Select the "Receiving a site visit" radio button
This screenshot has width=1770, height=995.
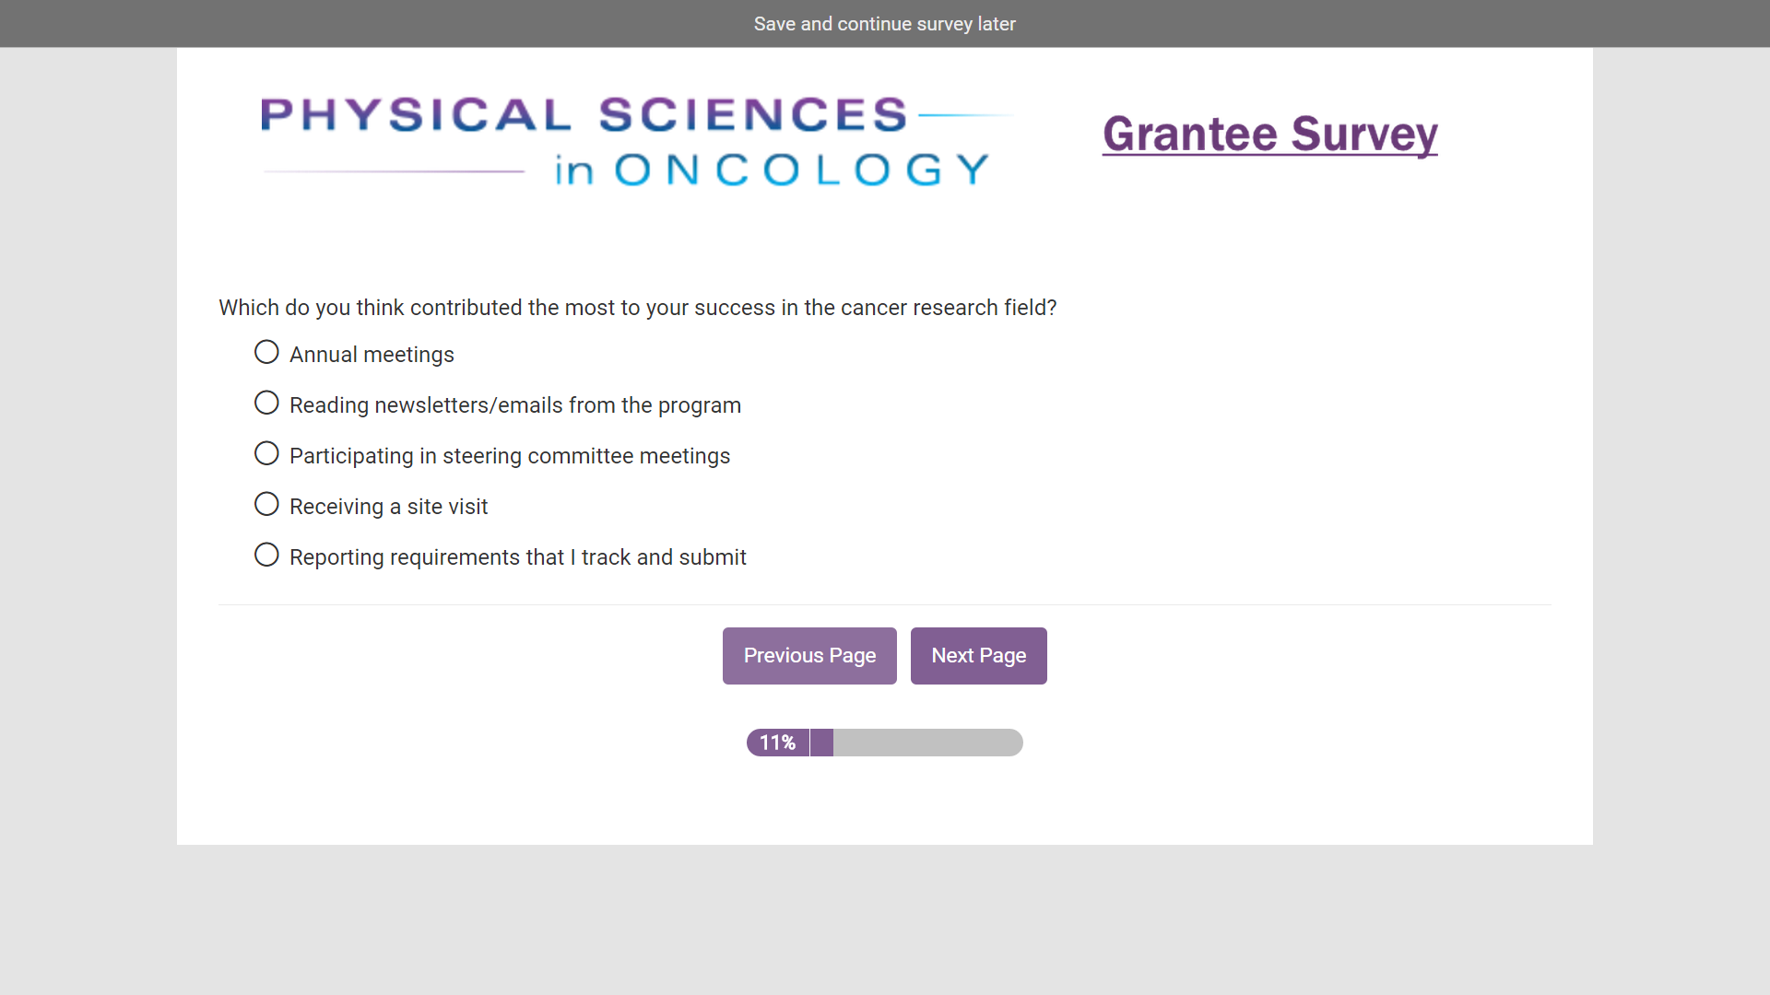tap(266, 505)
